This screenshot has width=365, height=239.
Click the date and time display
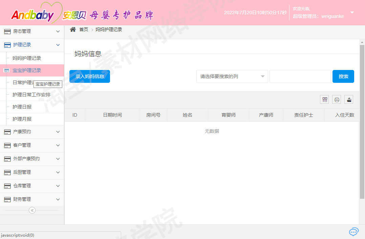pos(255,13)
